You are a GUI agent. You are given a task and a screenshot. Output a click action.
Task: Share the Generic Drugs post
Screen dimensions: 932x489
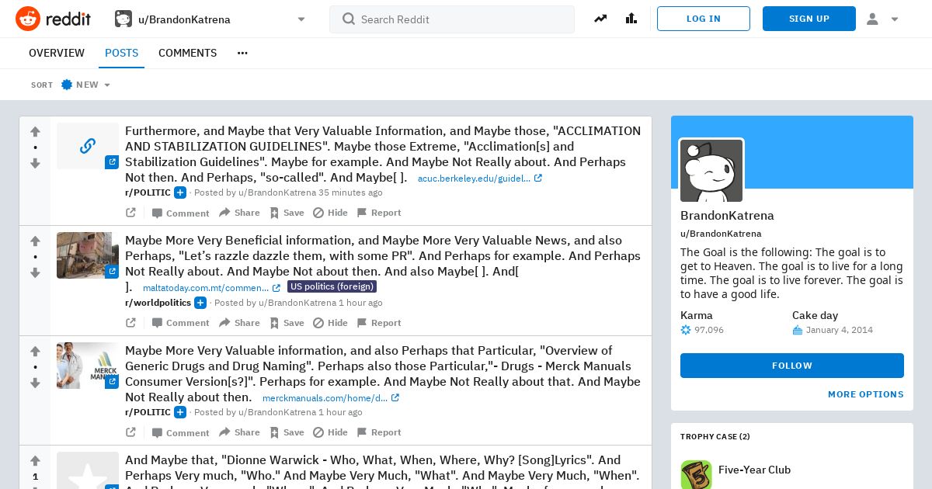(239, 432)
